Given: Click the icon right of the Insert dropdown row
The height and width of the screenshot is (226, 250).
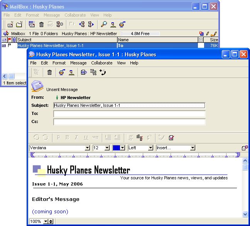Looking at the screenshot, I should point(245,148).
